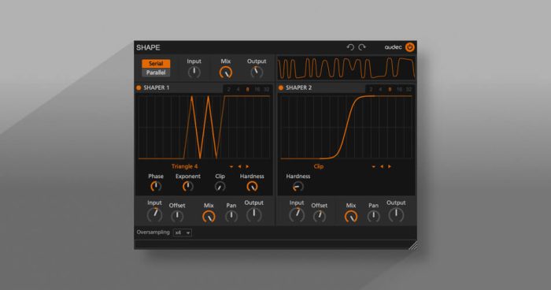Open Shaper 1 shape dropdown arrow
Screen dimensions: 551x290
231,166
